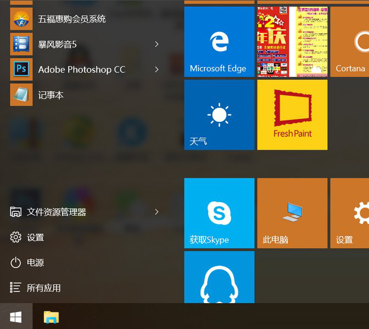Click the 文件资源管理器 folder icon
The height and width of the screenshot is (329, 369).
15,212
